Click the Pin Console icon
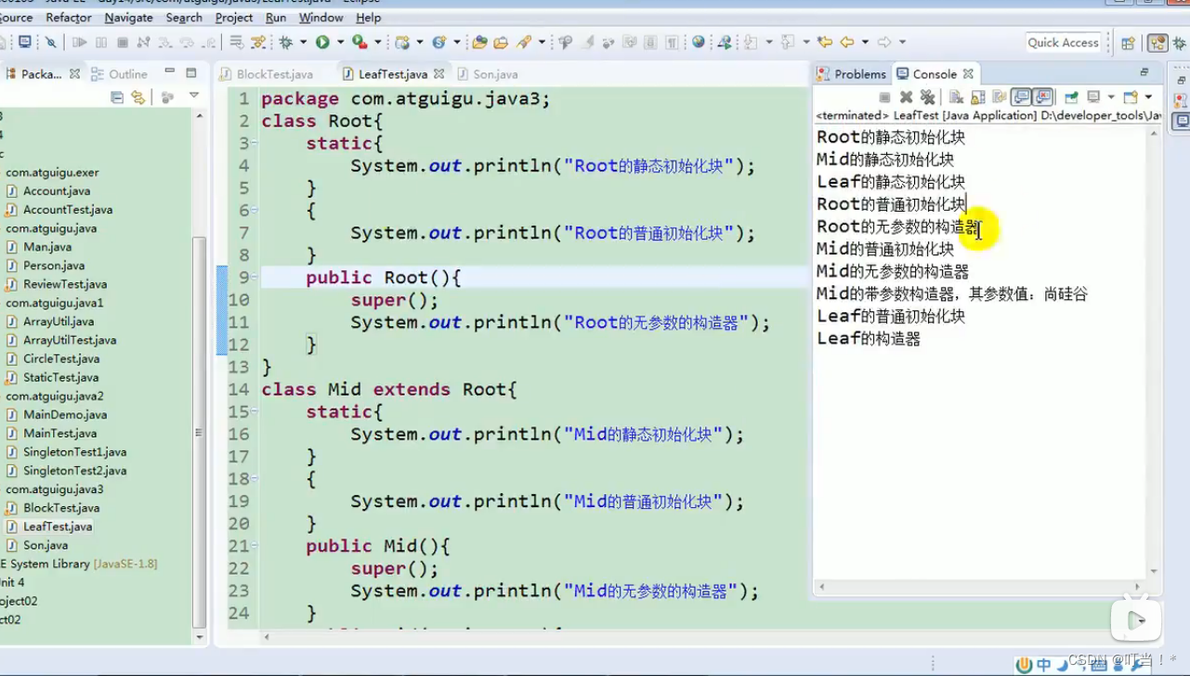 click(x=1071, y=97)
